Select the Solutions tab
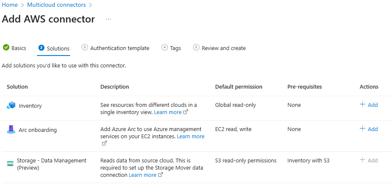The image size is (392, 187). pyautogui.click(x=58, y=48)
